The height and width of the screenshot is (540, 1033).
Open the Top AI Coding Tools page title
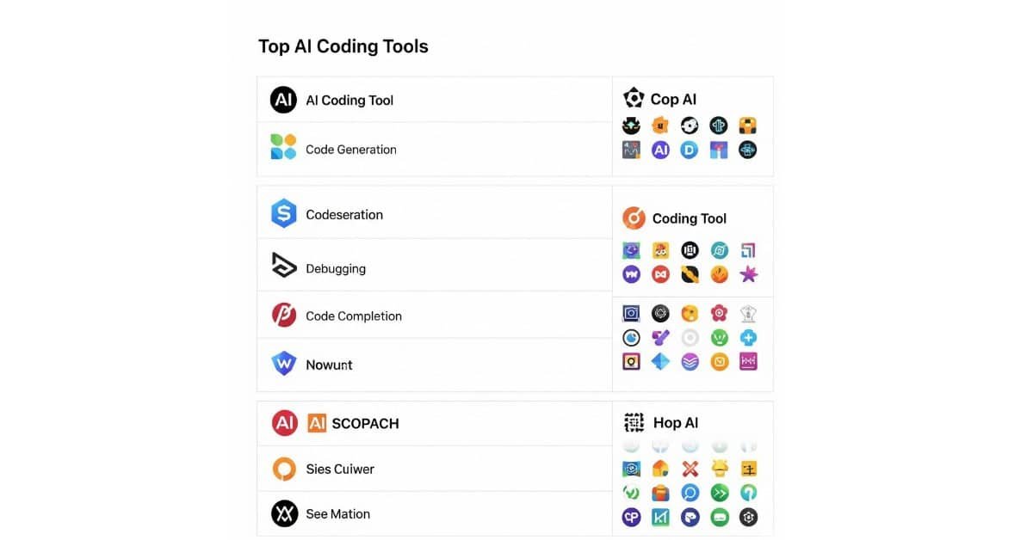tap(343, 46)
